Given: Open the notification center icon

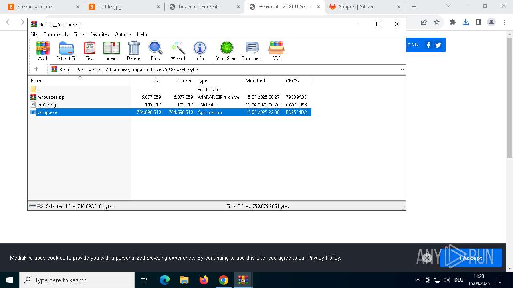Looking at the screenshot, I should (500, 280).
